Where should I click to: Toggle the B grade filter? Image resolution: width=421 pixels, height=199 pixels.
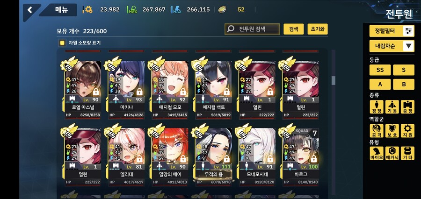click(404, 84)
